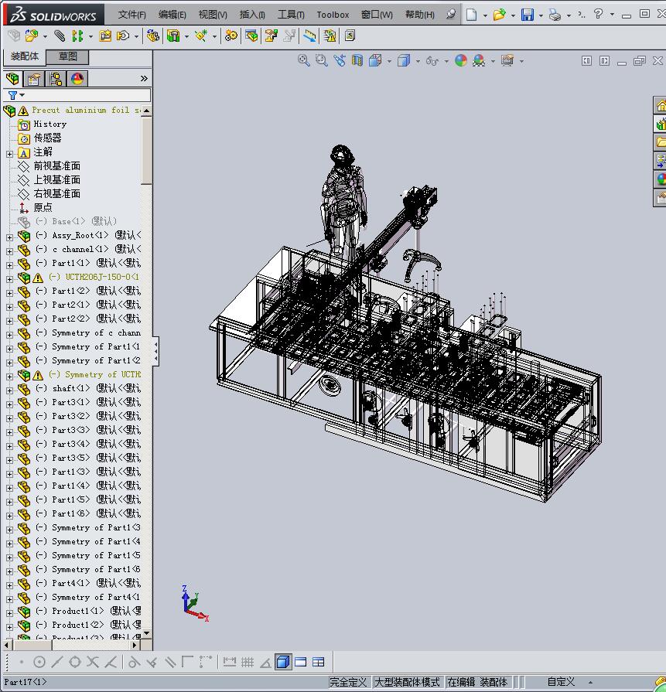Click the New document icon
The height and width of the screenshot is (692, 666).
click(x=472, y=15)
